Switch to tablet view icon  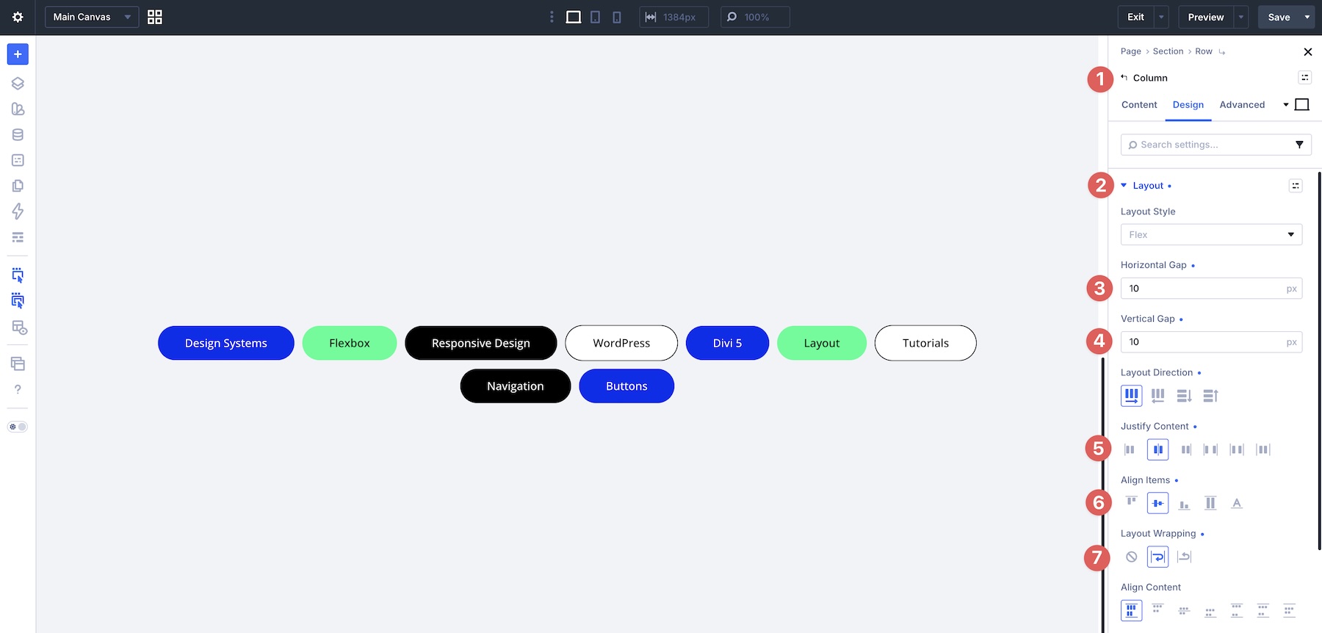(596, 17)
